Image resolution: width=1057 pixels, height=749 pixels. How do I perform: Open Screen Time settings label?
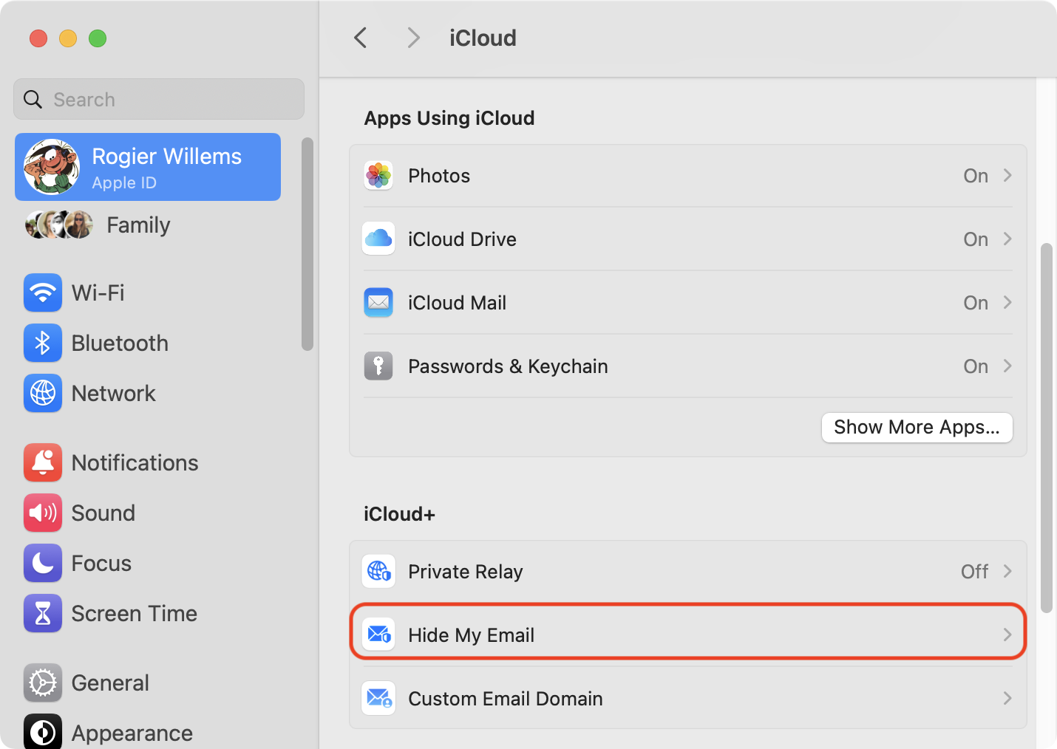(135, 614)
